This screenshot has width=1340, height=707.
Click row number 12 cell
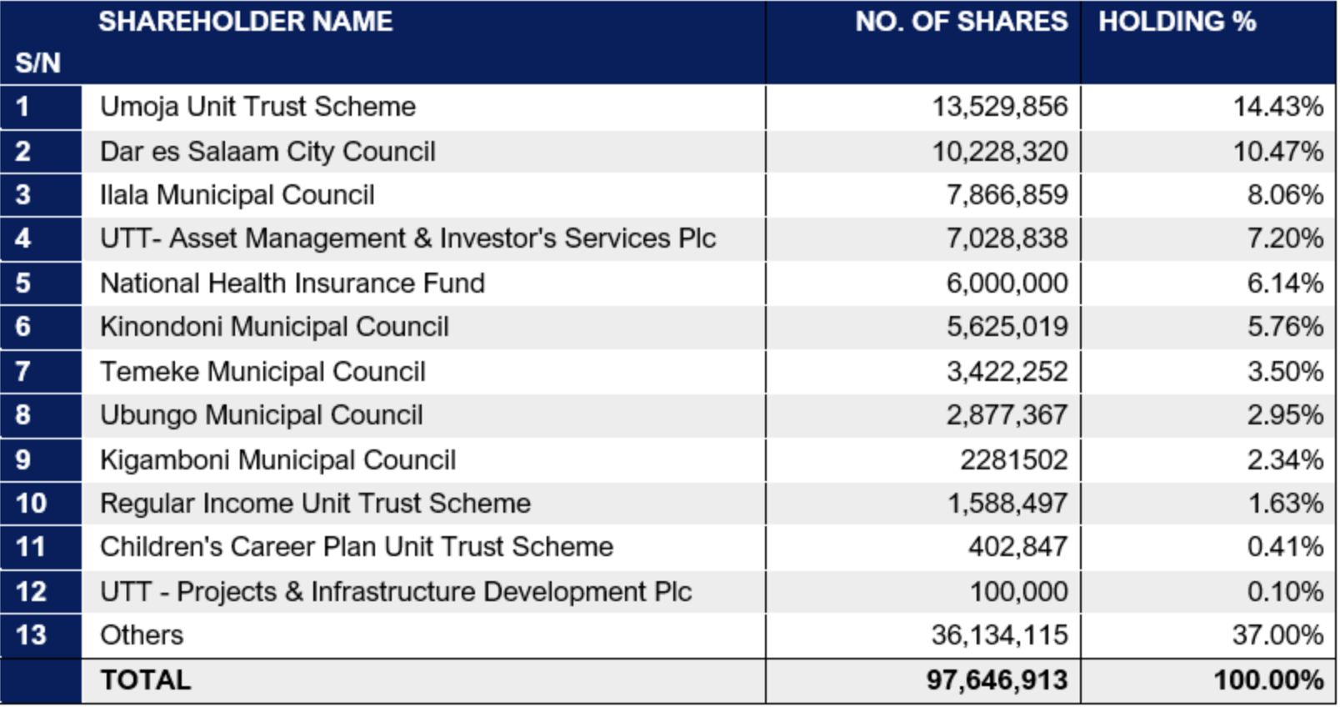coord(41,592)
